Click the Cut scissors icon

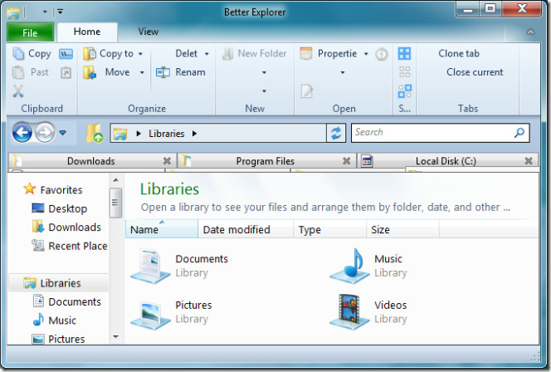click(x=18, y=91)
